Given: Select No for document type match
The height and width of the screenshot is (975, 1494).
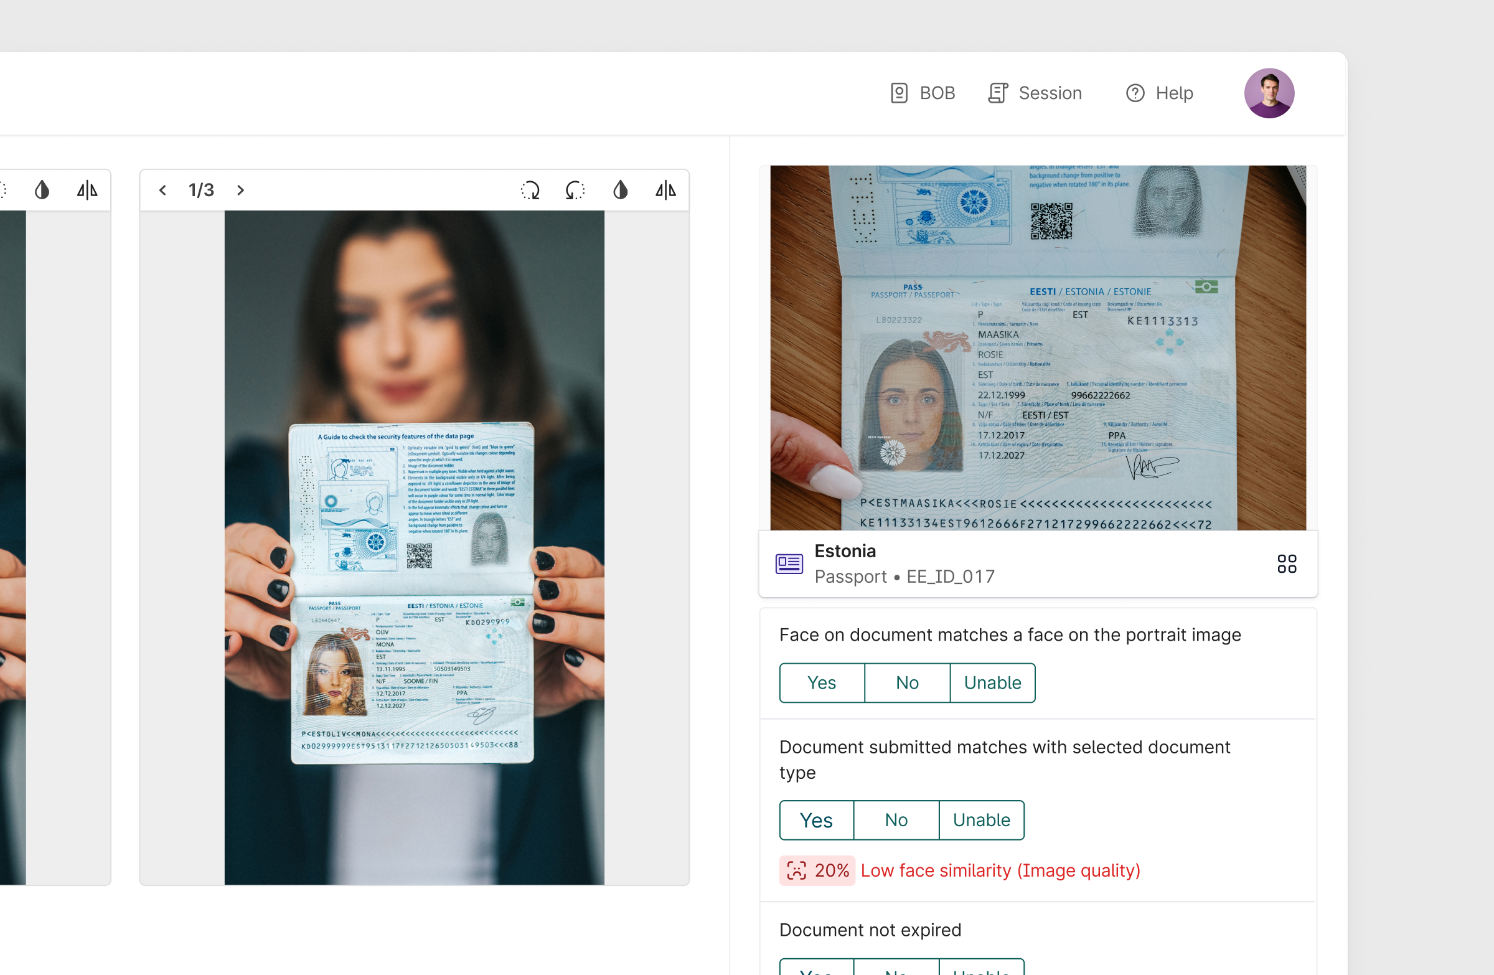Looking at the screenshot, I should 896,820.
